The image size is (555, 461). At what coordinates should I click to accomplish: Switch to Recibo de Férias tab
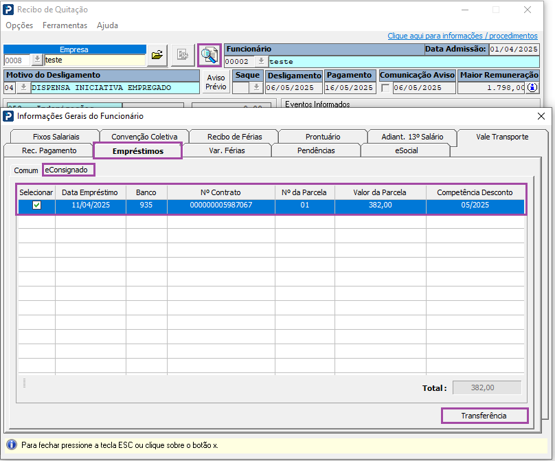pos(234,137)
